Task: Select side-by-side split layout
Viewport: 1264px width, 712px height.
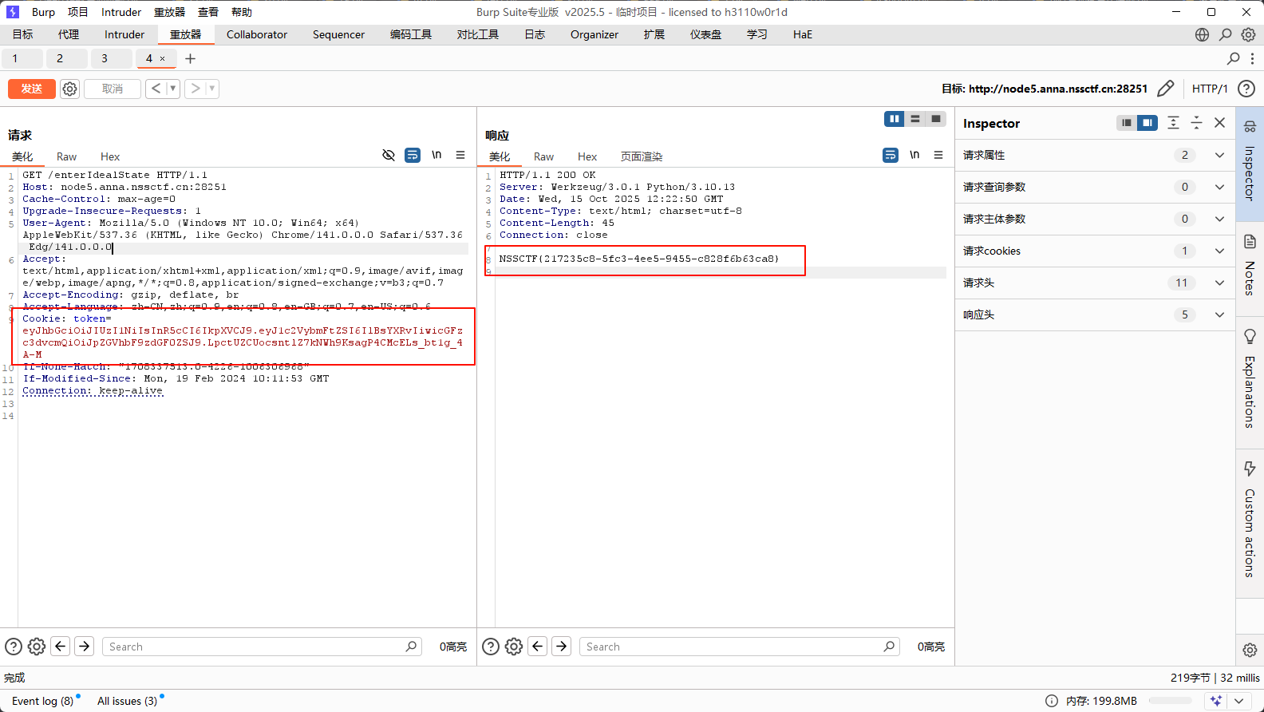Action: point(895,119)
